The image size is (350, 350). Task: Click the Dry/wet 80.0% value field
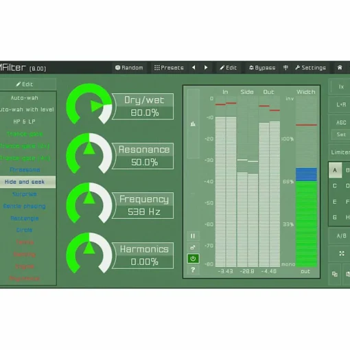tap(145, 113)
